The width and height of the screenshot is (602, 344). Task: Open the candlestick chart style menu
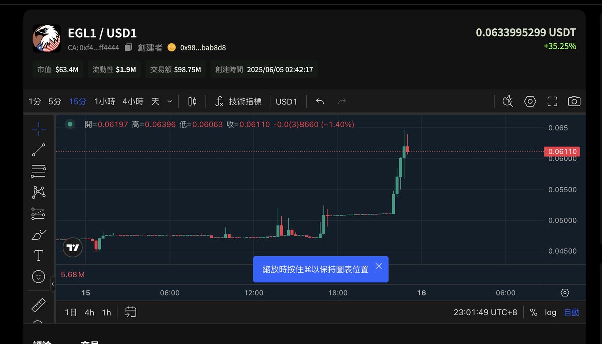tap(192, 101)
